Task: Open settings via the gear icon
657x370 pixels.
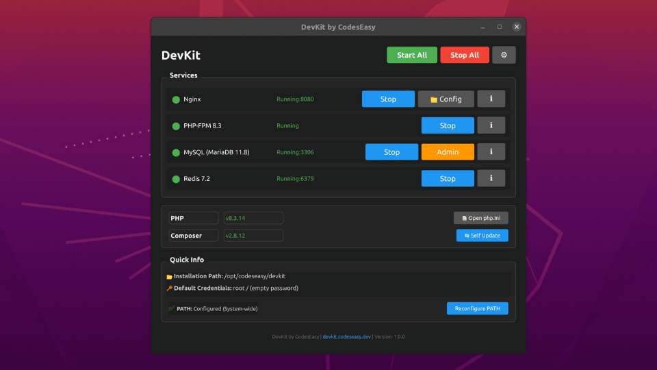Action: pyautogui.click(x=504, y=55)
